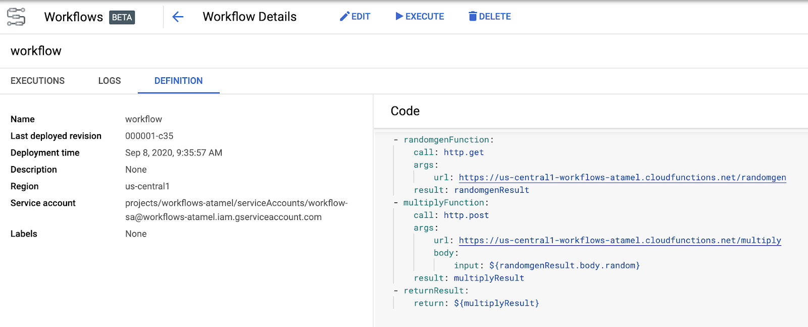The height and width of the screenshot is (327, 808).
Task: Follow the multiply cloud function URL link
Action: coord(620,241)
